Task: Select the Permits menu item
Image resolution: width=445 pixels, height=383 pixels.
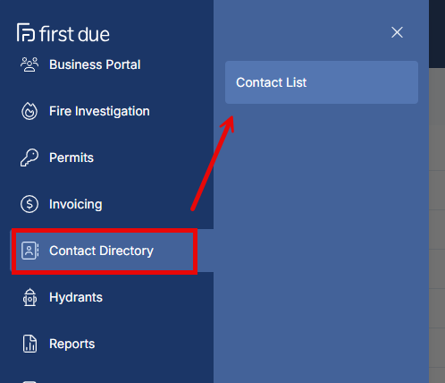Action: (x=71, y=157)
